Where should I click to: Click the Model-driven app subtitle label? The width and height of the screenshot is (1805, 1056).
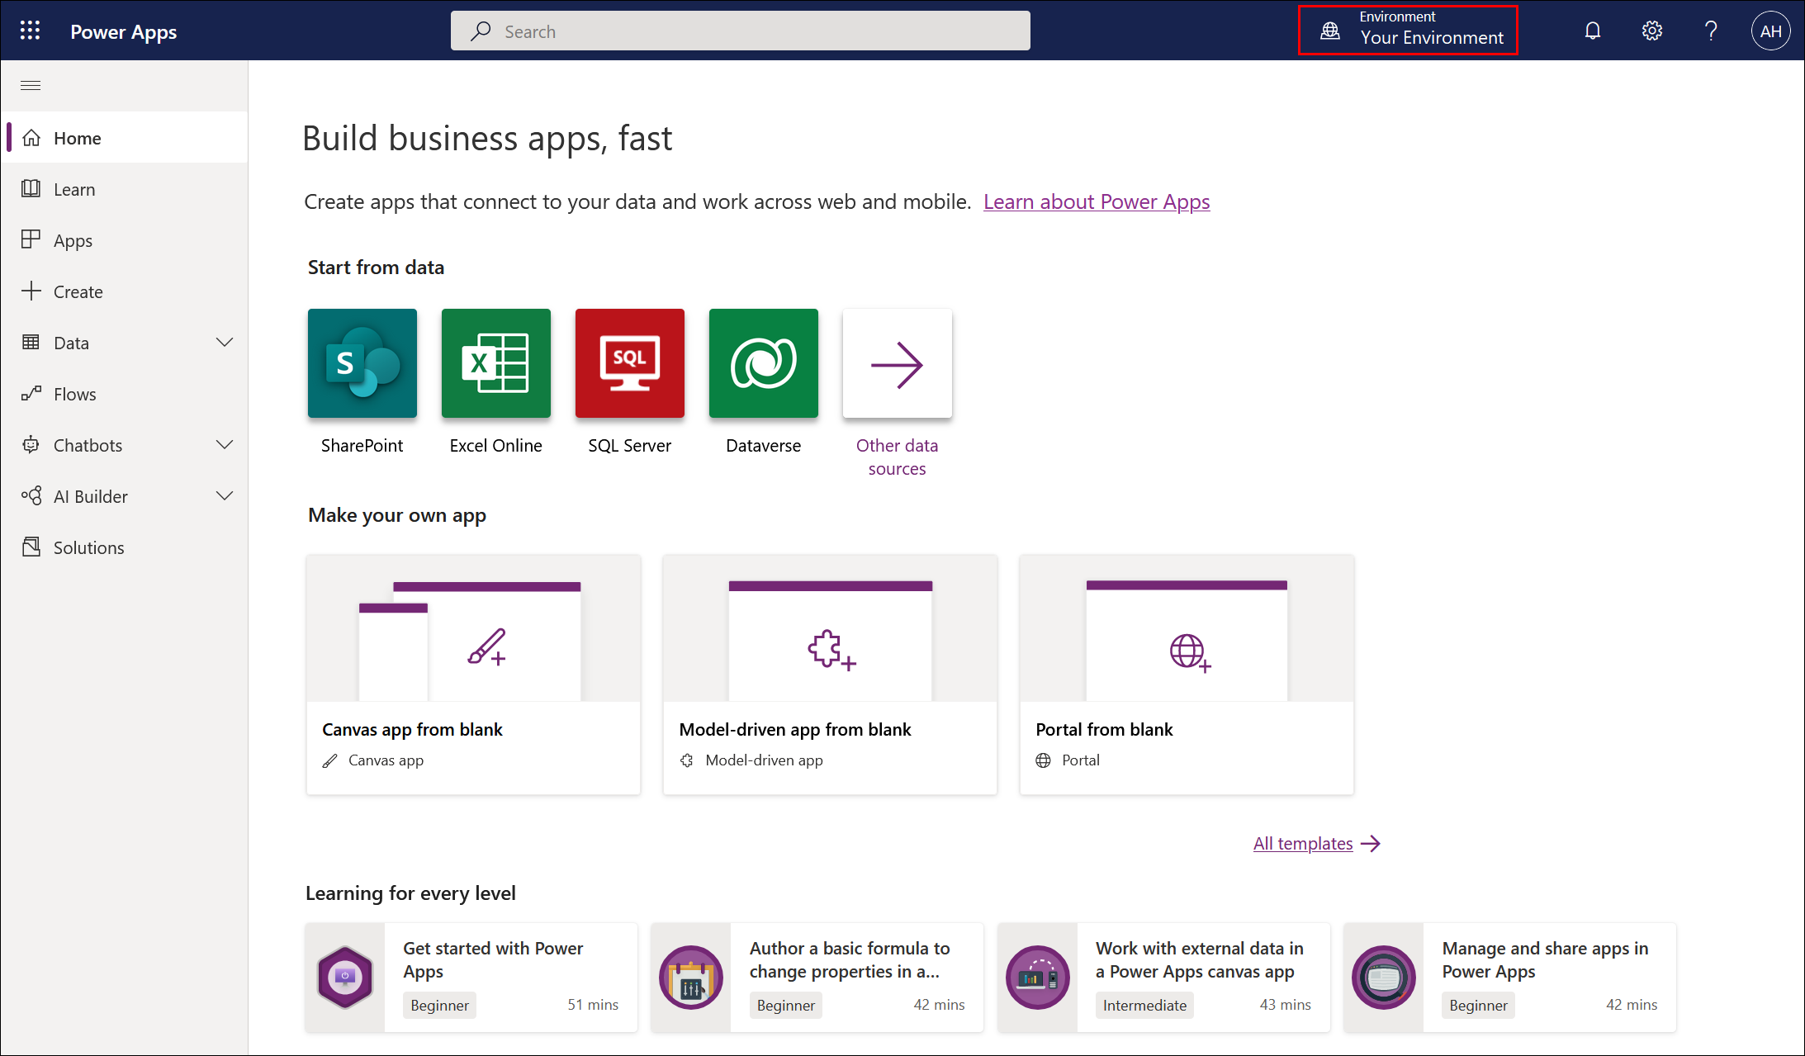click(764, 760)
